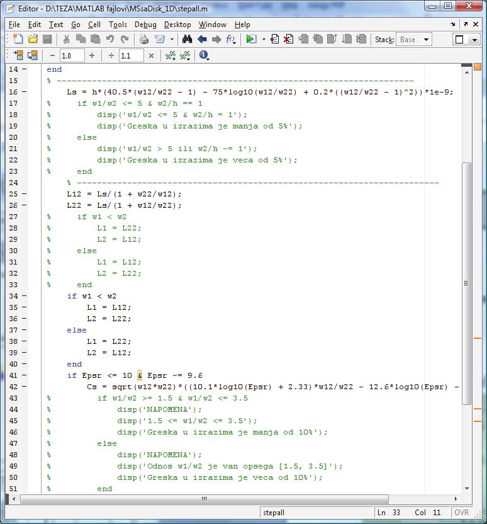Open the Window menu
The width and height of the screenshot is (487, 524).
212,25
